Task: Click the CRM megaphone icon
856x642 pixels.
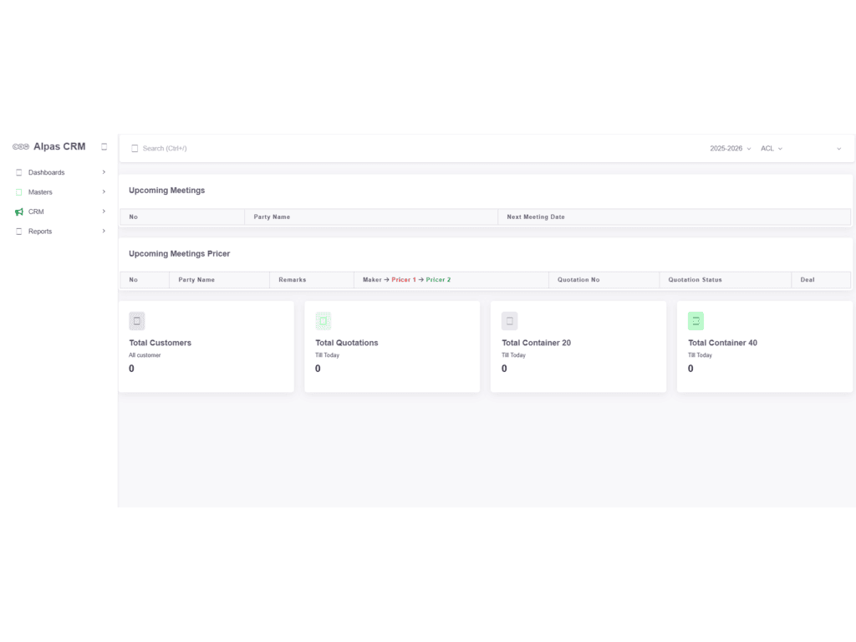Action: [x=19, y=212]
